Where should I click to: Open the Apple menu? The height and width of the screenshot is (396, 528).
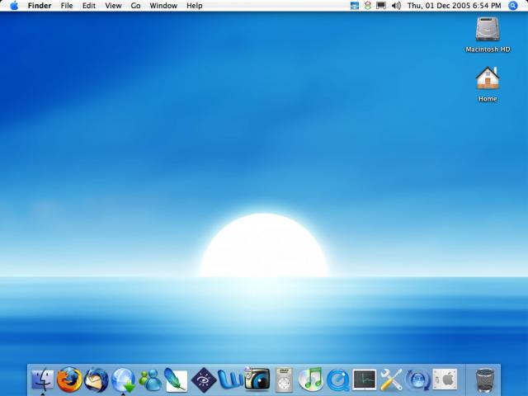14,6
